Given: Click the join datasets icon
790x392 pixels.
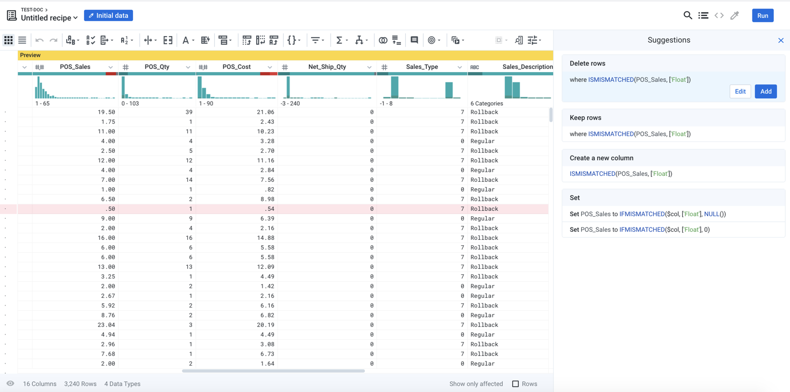Looking at the screenshot, I should coord(383,40).
